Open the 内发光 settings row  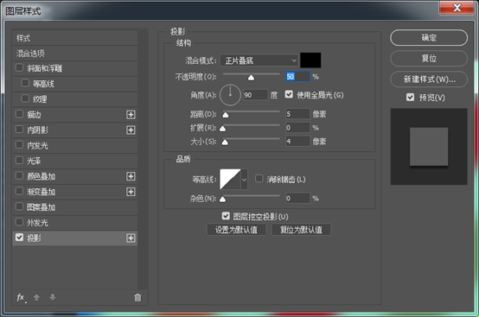click(75, 145)
